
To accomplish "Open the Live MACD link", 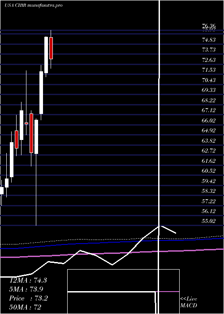I will (x=189, y=302).
